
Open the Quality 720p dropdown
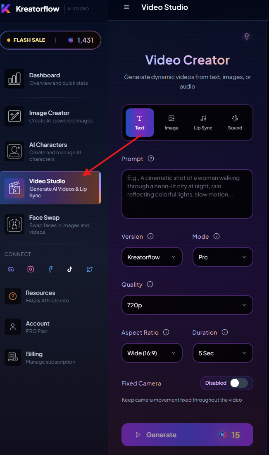(187, 305)
